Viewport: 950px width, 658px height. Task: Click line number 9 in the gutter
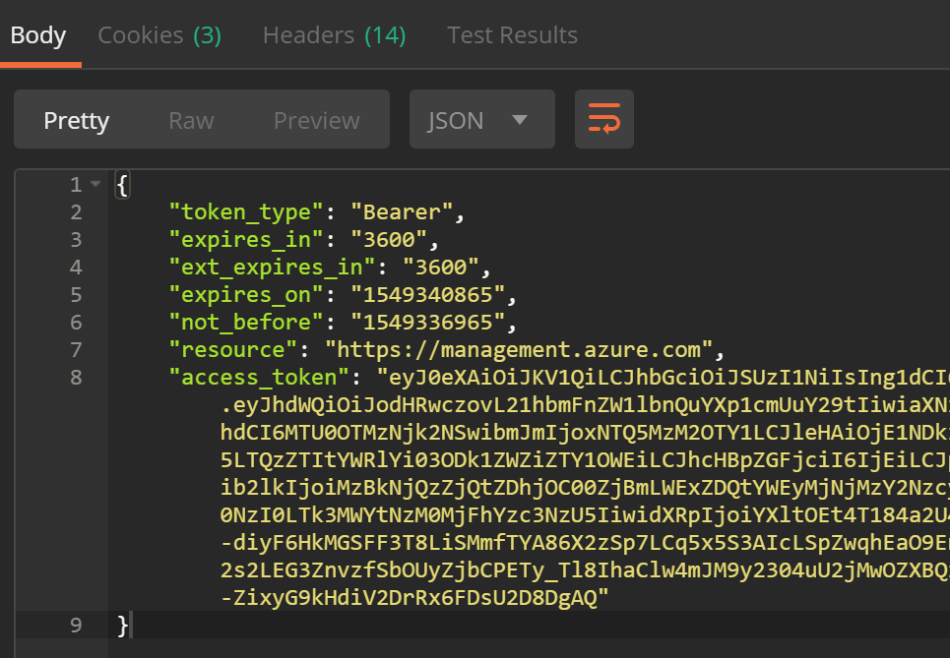76,625
